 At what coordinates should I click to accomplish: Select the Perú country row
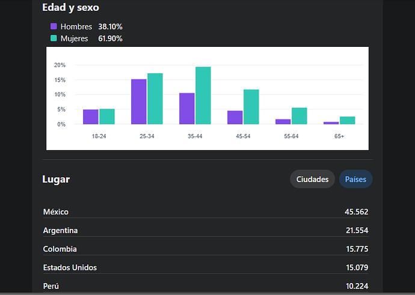pyautogui.click(x=205, y=285)
